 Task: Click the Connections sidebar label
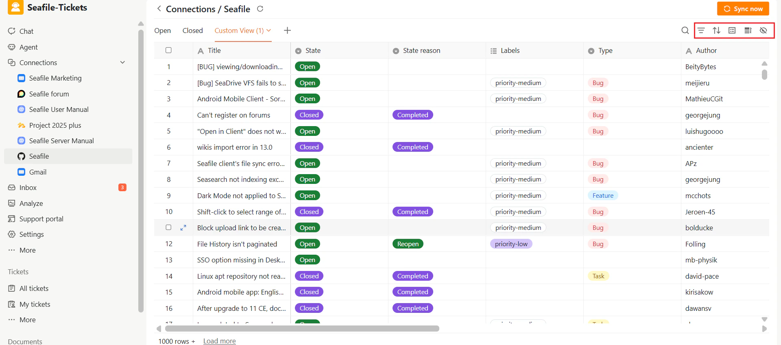coord(38,63)
